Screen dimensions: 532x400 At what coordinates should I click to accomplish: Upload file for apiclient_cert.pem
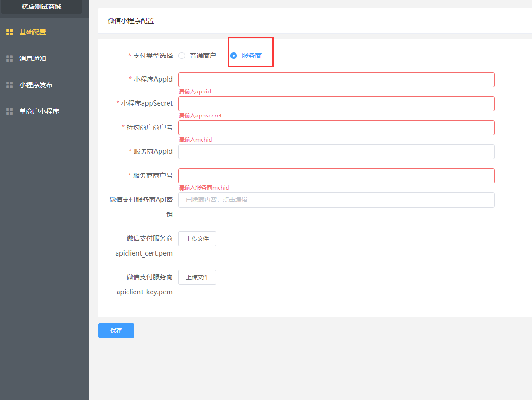(197, 239)
